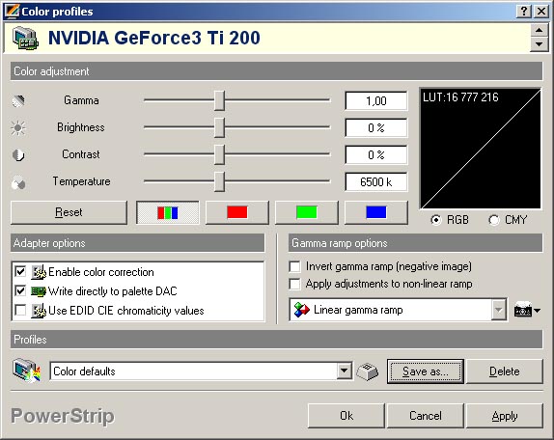This screenshot has height=440, width=554.
Task: Enable Invert gamma ramp (negative image)
Action: click(294, 266)
